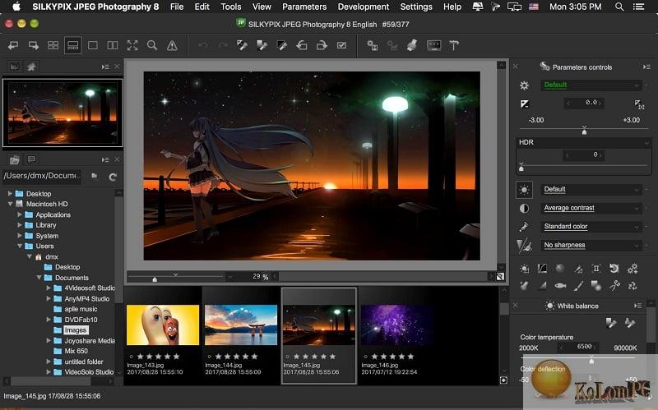Adjust the HDR slider handle

pyautogui.click(x=521, y=167)
